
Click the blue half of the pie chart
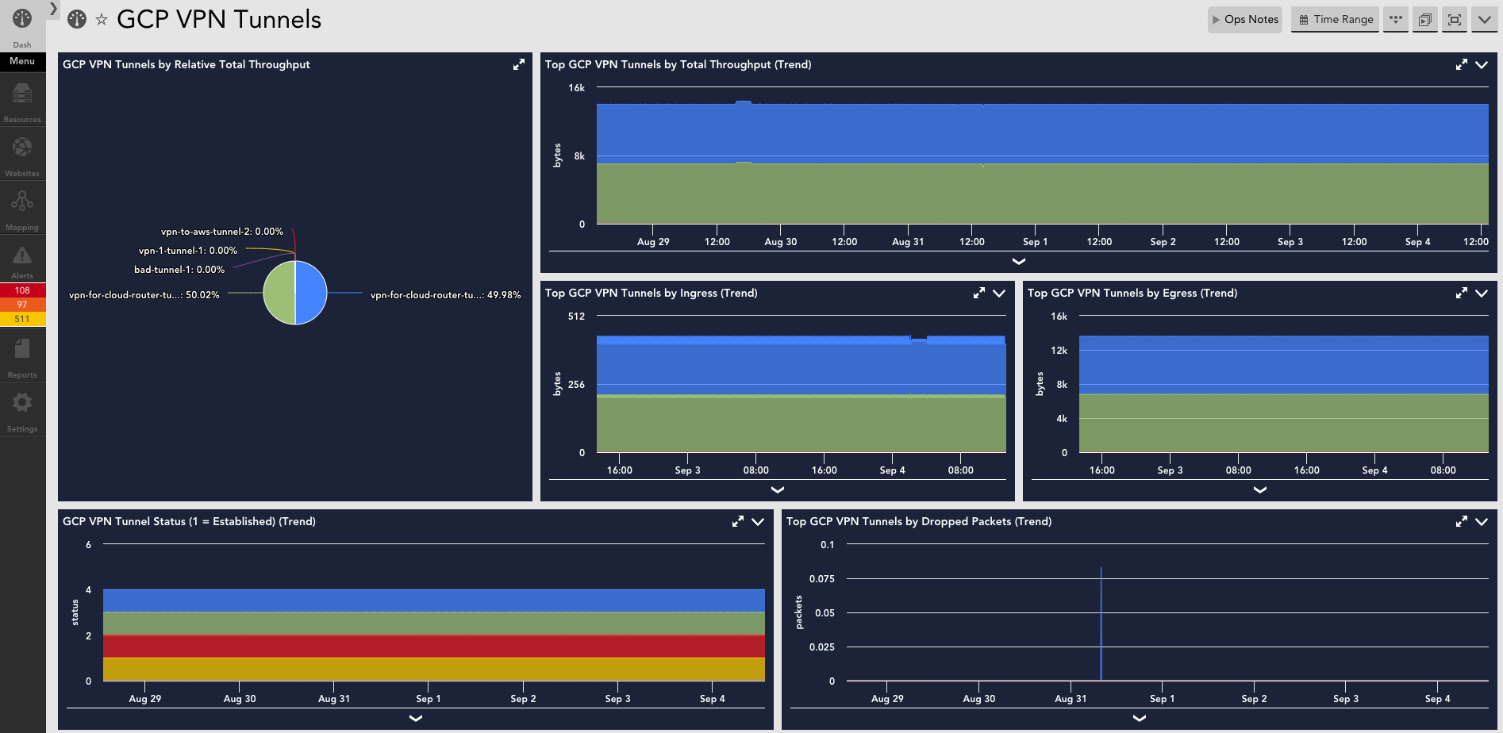311,294
